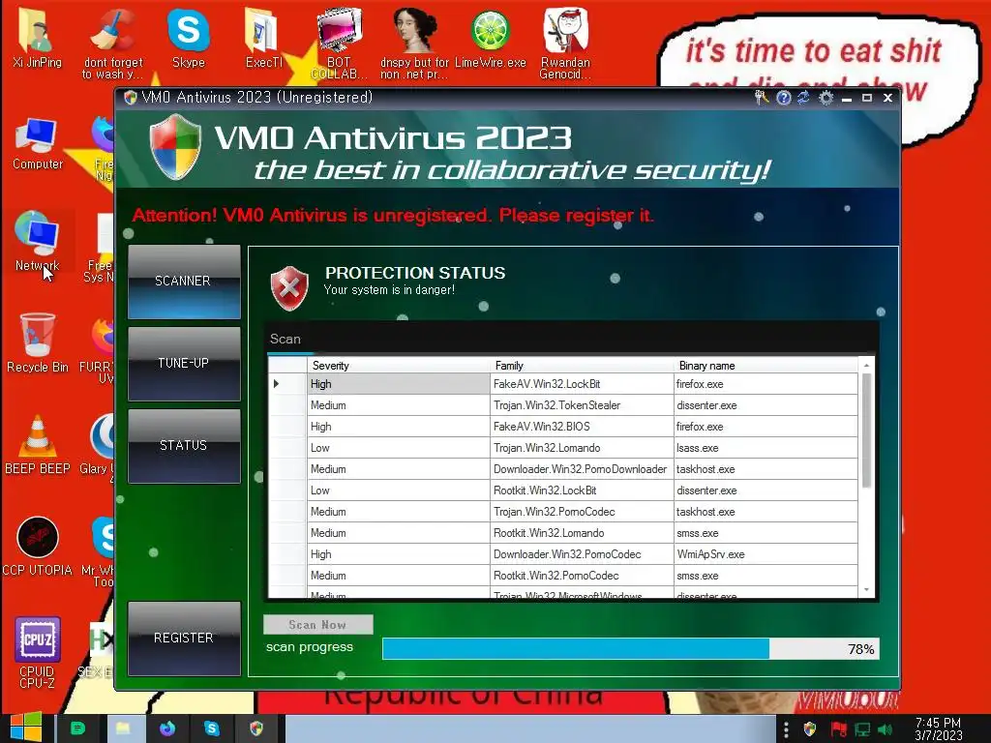Image resolution: width=991 pixels, height=743 pixels.
Task: Click the REGISTER button
Action: [x=184, y=639]
